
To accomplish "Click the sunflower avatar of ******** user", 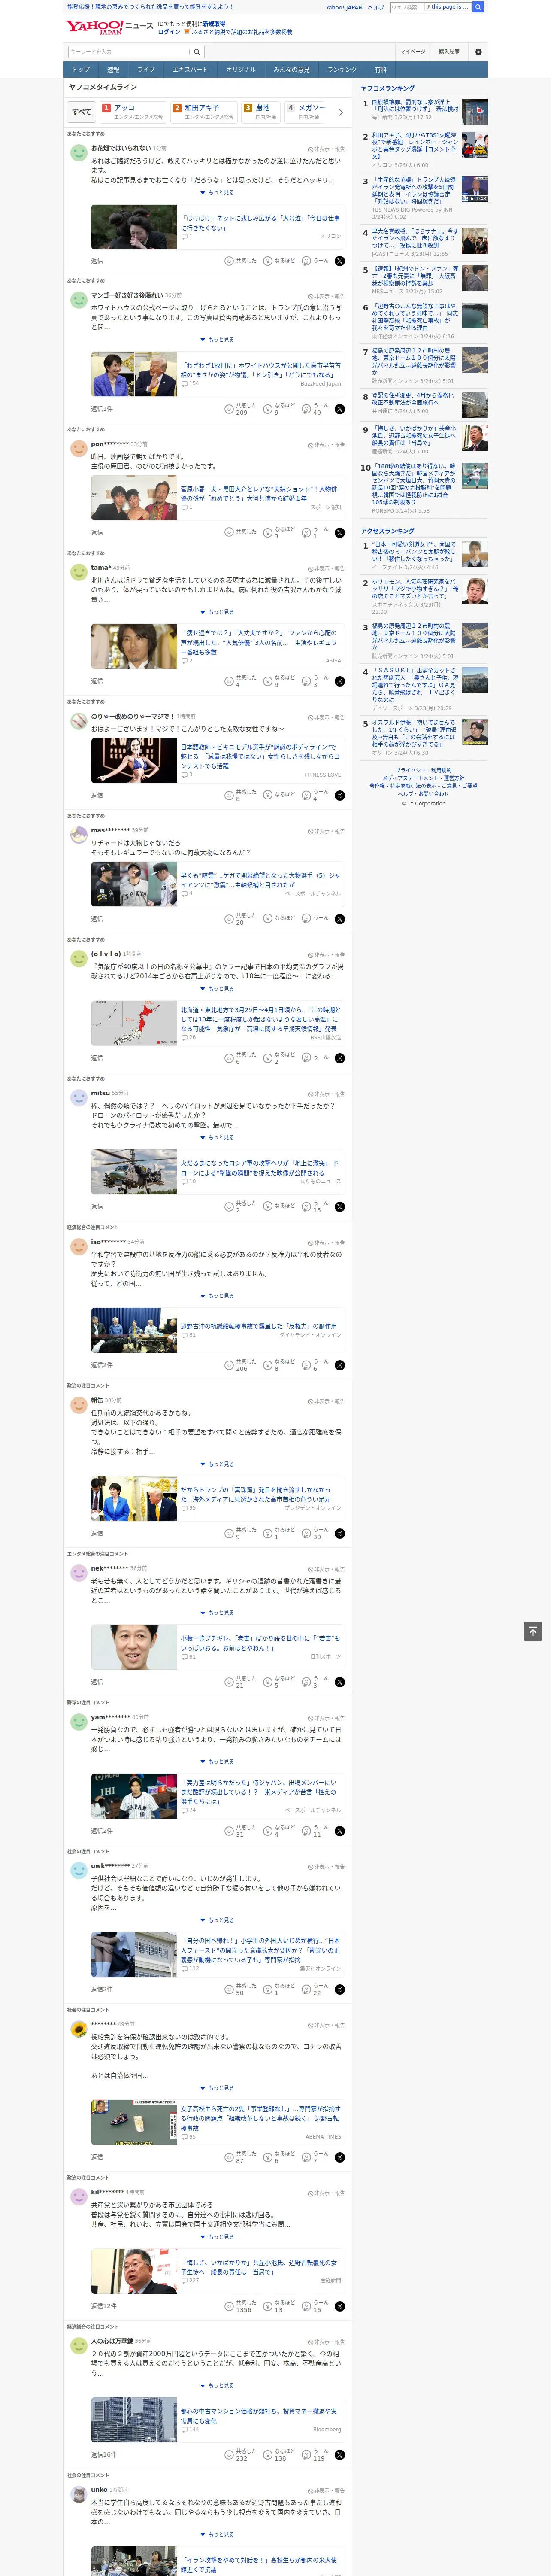I will [x=78, y=2028].
